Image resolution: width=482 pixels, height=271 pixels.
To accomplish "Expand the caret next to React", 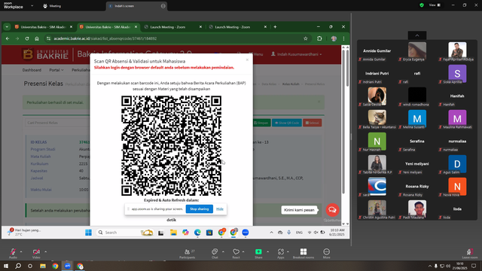I will click(x=243, y=251).
